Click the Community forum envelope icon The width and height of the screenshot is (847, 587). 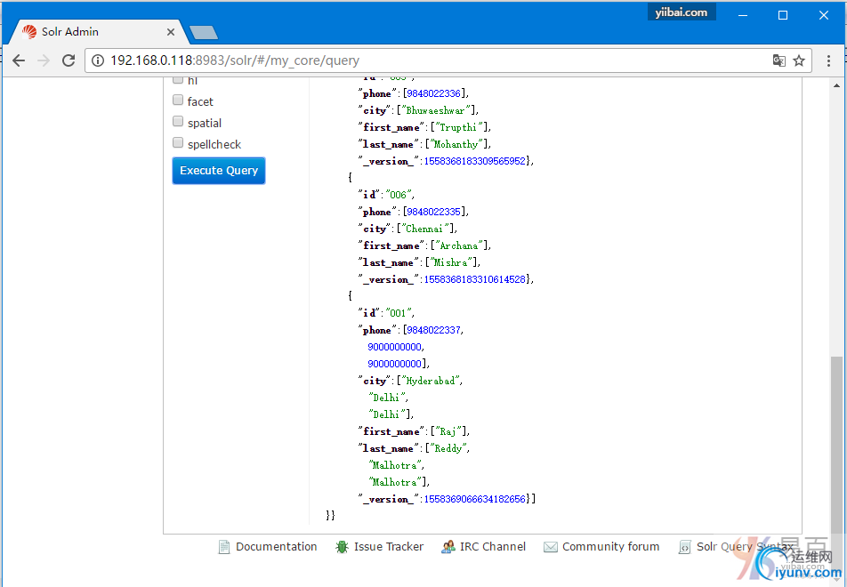tap(551, 547)
